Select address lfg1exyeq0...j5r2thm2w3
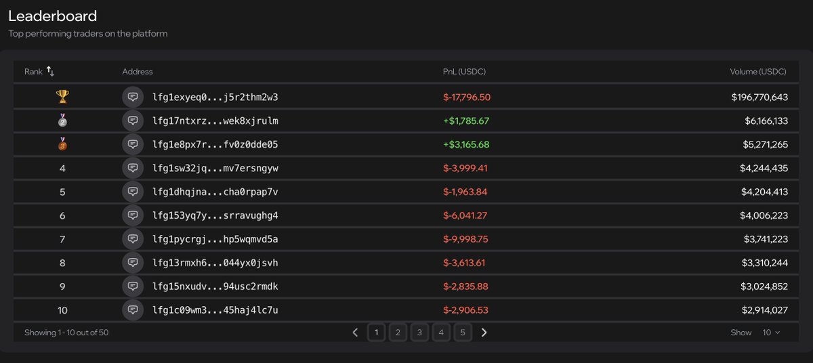This screenshot has height=363, width=813. pos(215,97)
